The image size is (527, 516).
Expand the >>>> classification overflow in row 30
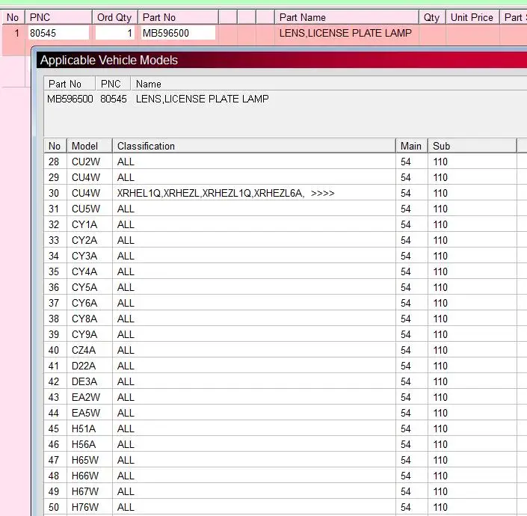click(323, 193)
